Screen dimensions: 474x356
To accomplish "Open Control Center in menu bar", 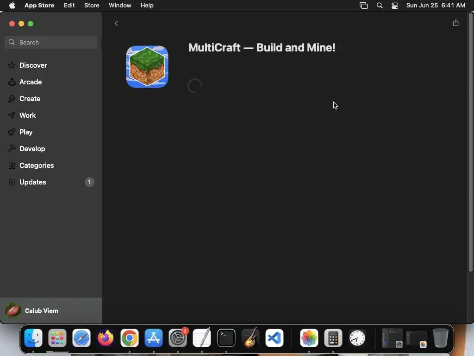I will coord(395,6).
